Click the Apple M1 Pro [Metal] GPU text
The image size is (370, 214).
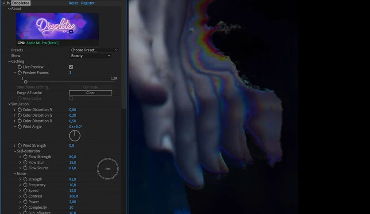click(x=42, y=43)
